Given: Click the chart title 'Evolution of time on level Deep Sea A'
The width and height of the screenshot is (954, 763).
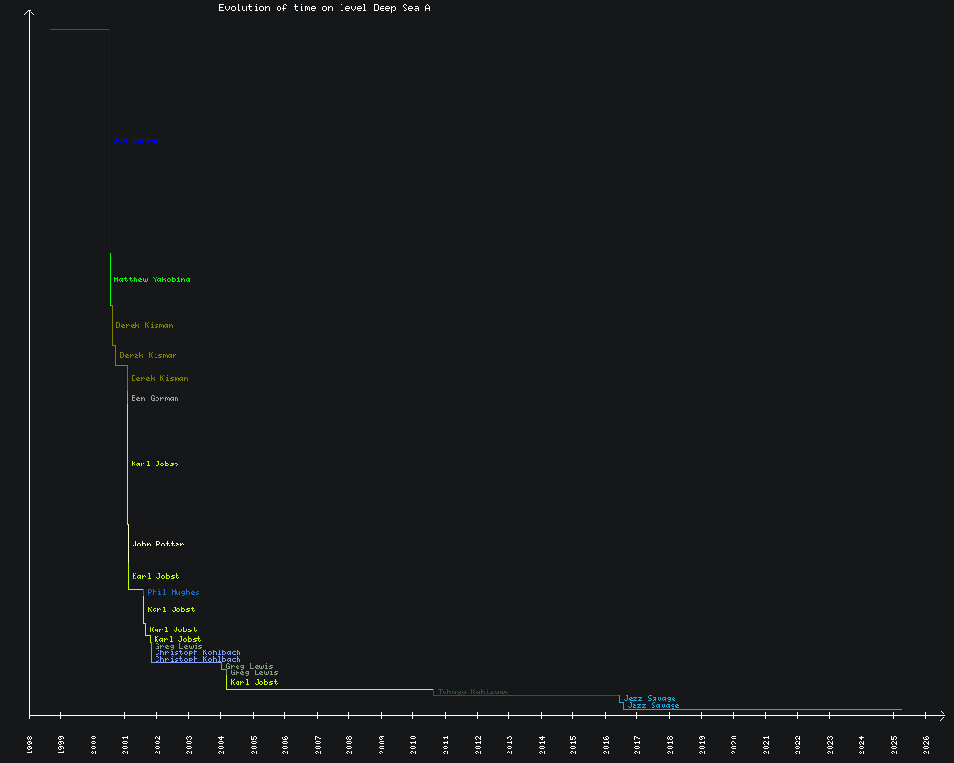Looking at the screenshot, I should [x=324, y=8].
